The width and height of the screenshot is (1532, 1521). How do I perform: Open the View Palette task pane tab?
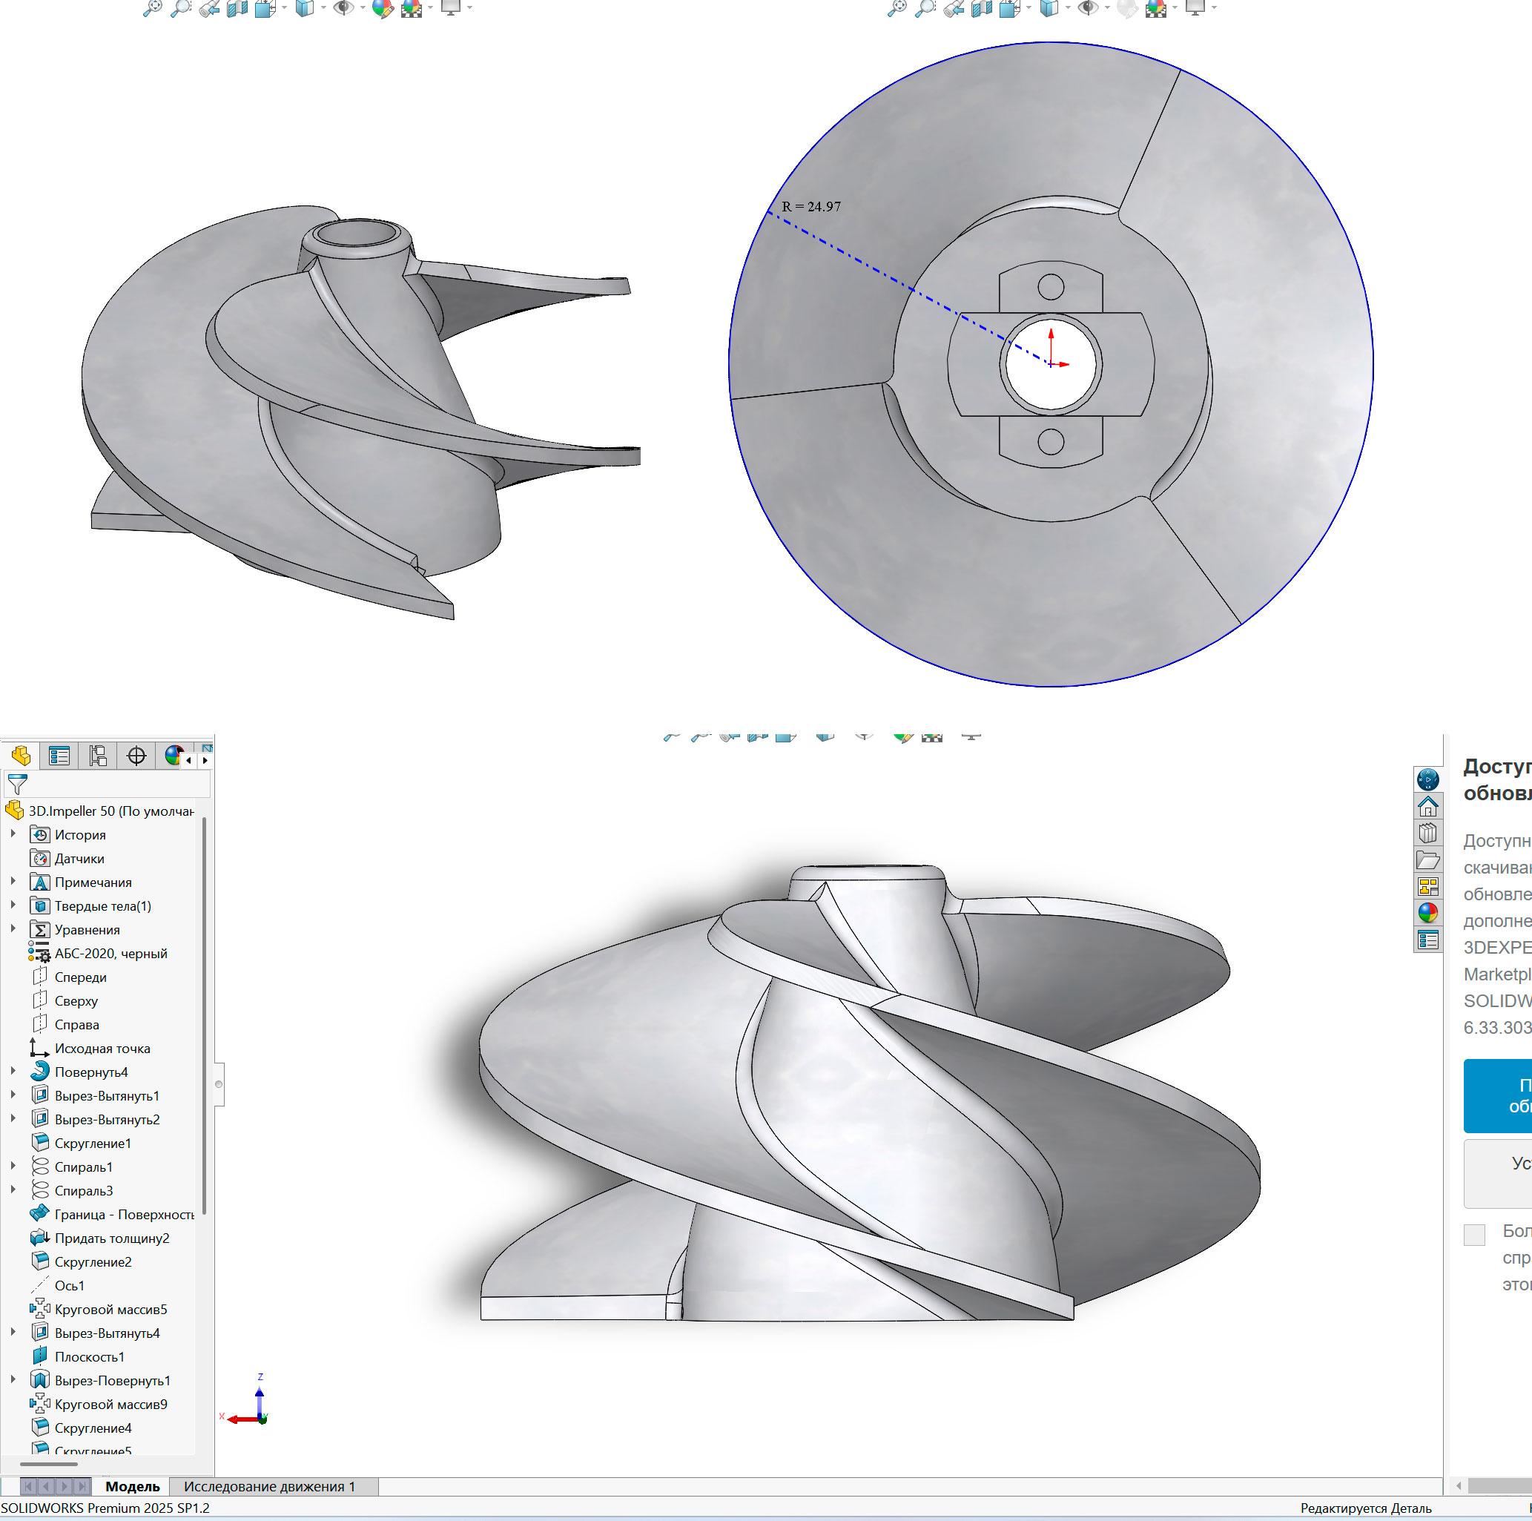(x=1427, y=887)
